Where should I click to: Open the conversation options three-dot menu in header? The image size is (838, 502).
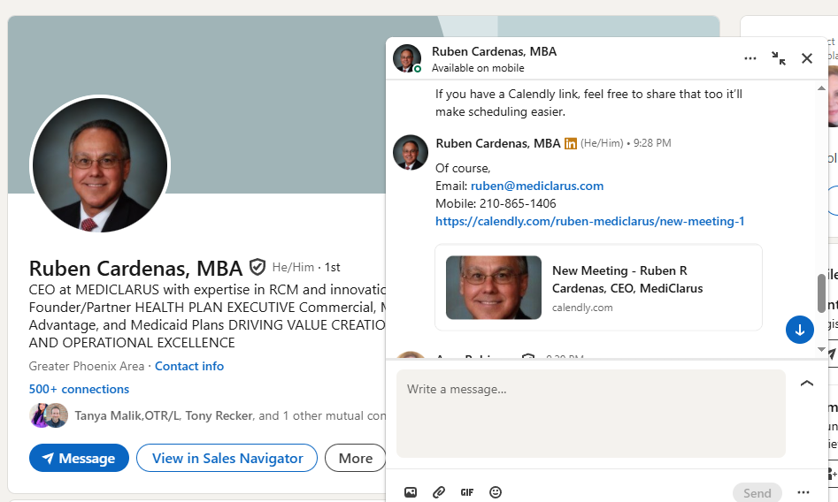coord(750,58)
